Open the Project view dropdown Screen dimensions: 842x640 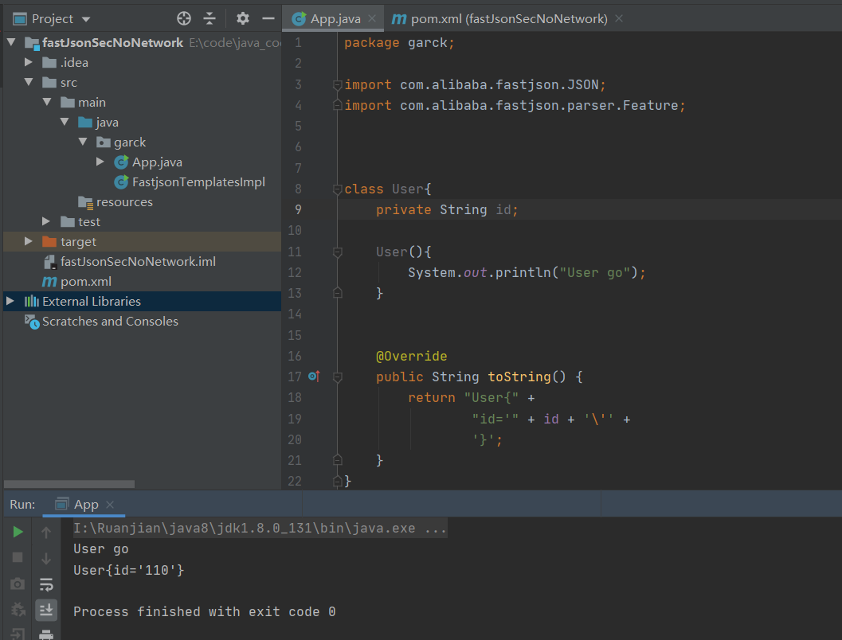(x=86, y=19)
